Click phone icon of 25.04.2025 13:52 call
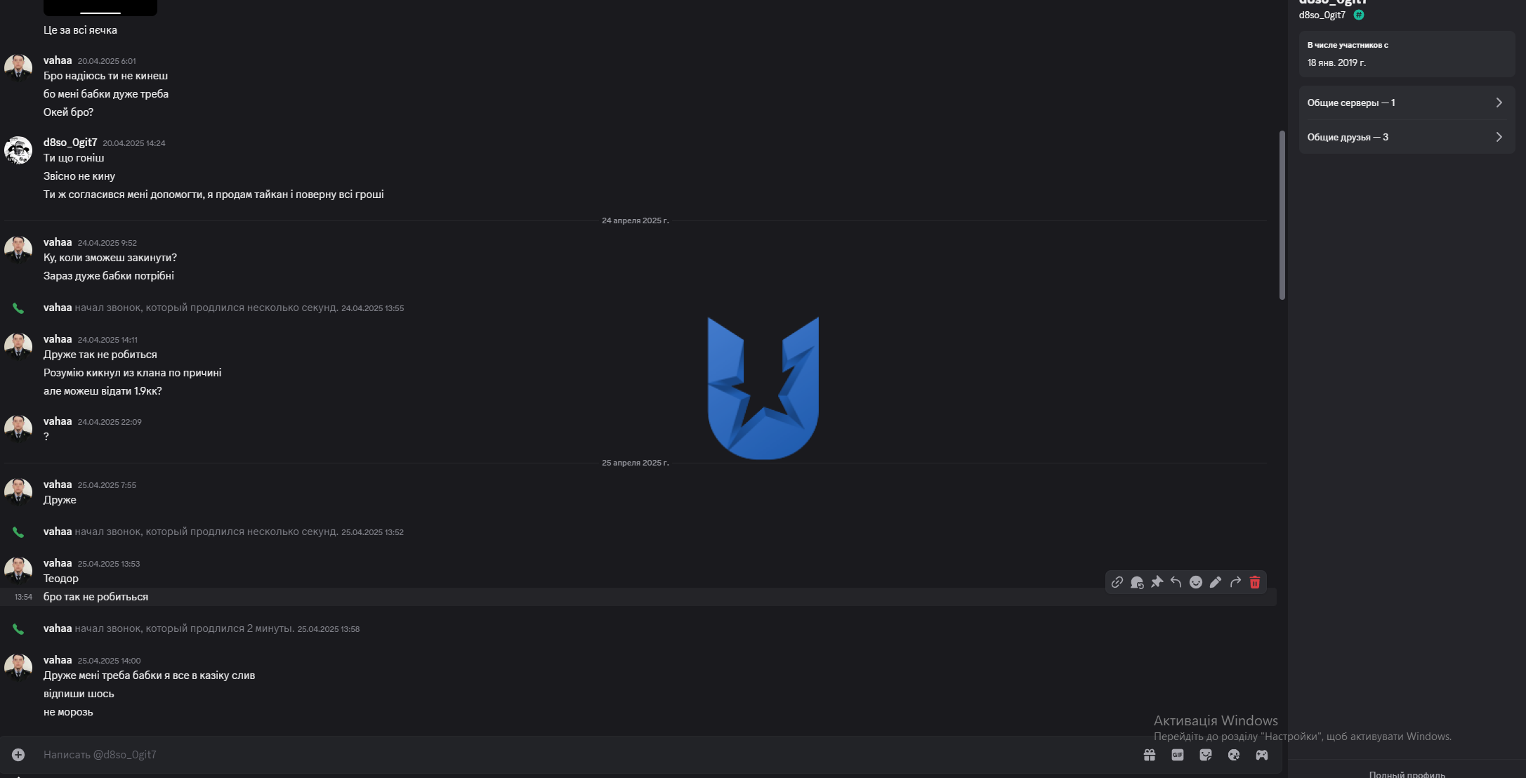The width and height of the screenshot is (1526, 778). tap(18, 532)
